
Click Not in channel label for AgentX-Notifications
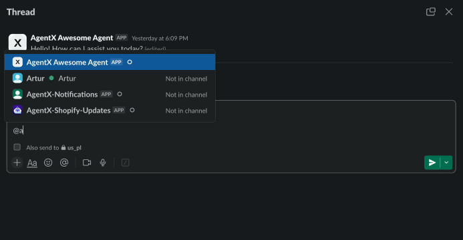point(186,95)
